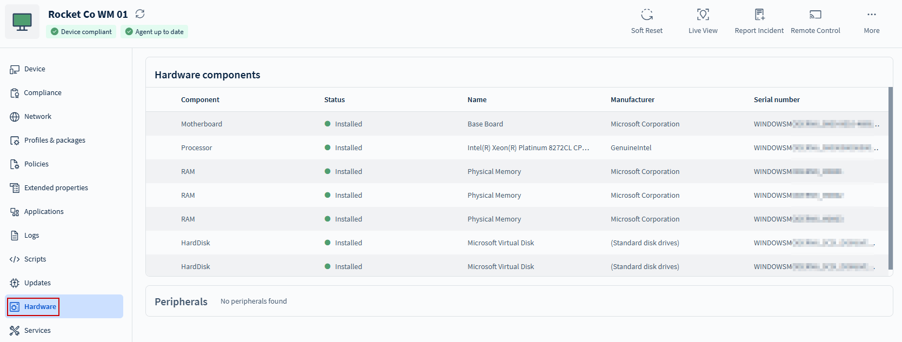Viewport: 902px width, 342px height.
Task: Click the Report Incident icon
Action: pos(759,15)
